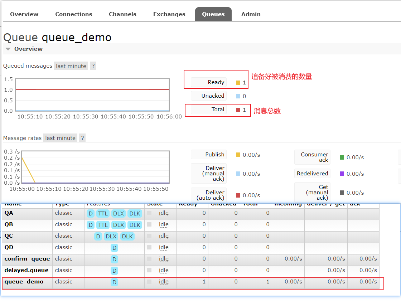Click the D durable badge on confirm_queue
The height and width of the screenshot is (301, 401).
point(114,259)
